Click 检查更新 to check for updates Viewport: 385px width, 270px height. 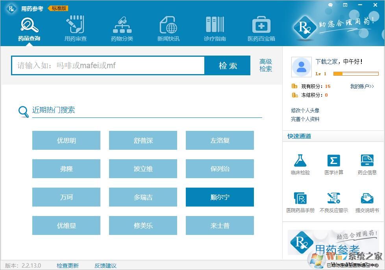[68, 265]
